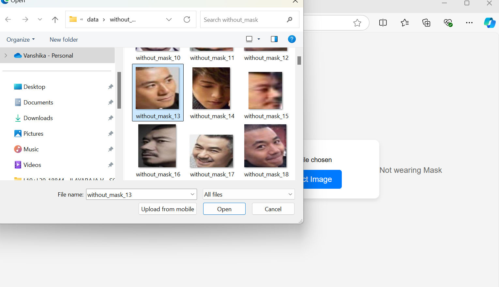This screenshot has width=499, height=287.
Task: Click the pin icon beside Downloads
Action: point(111,118)
